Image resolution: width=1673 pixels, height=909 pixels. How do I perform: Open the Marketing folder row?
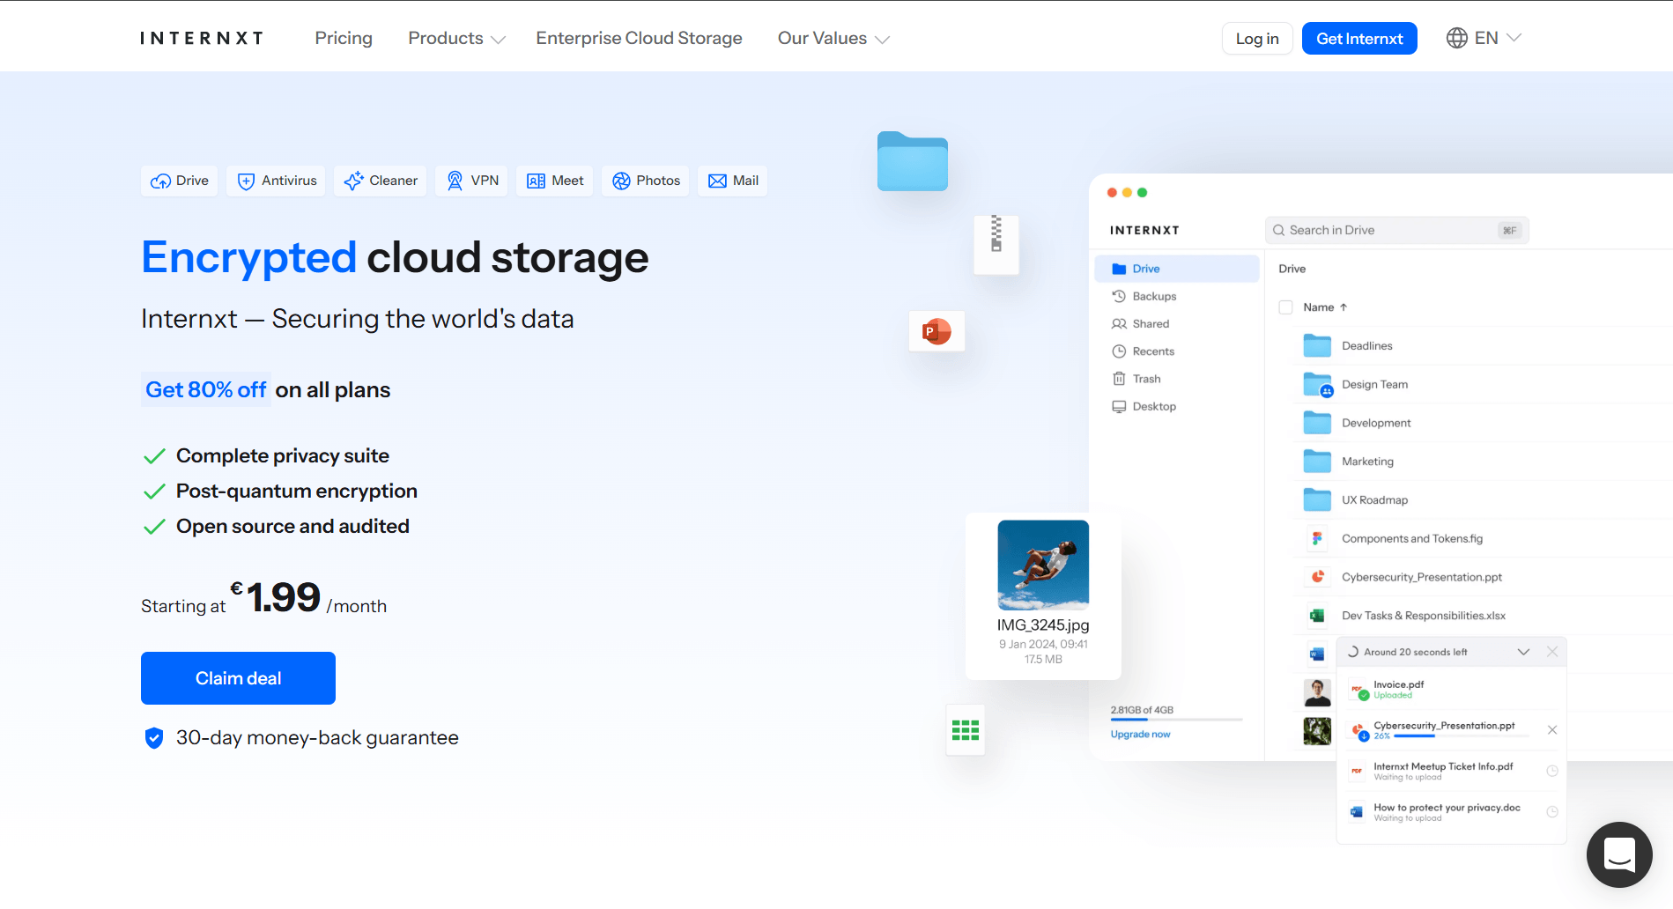click(x=1484, y=462)
